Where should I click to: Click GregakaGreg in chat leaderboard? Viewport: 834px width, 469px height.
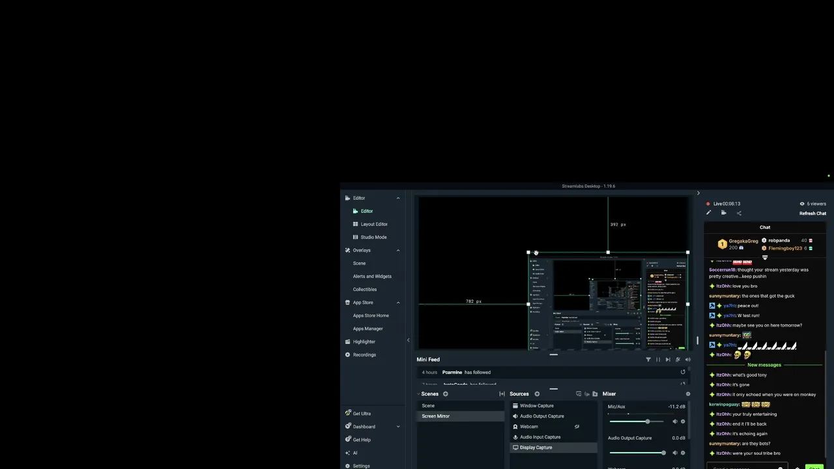click(743, 241)
